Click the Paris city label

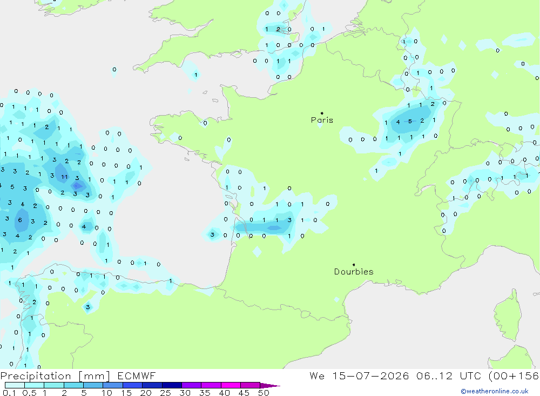pos(322,120)
